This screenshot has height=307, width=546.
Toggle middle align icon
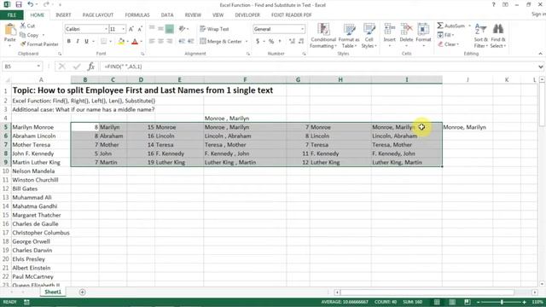[160, 29]
